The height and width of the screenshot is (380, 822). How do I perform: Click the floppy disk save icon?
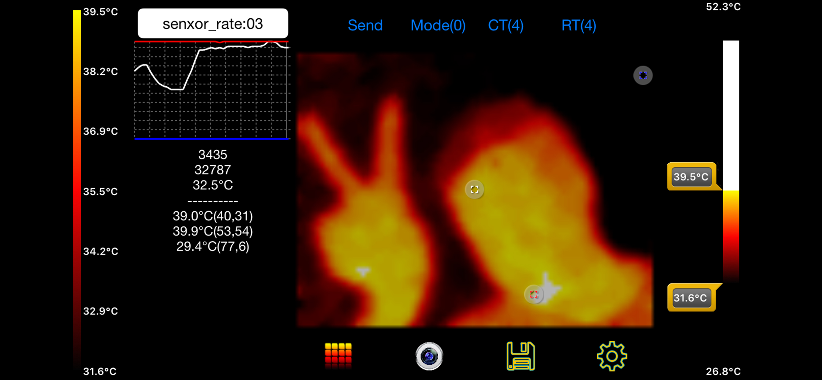pos(520,356)
